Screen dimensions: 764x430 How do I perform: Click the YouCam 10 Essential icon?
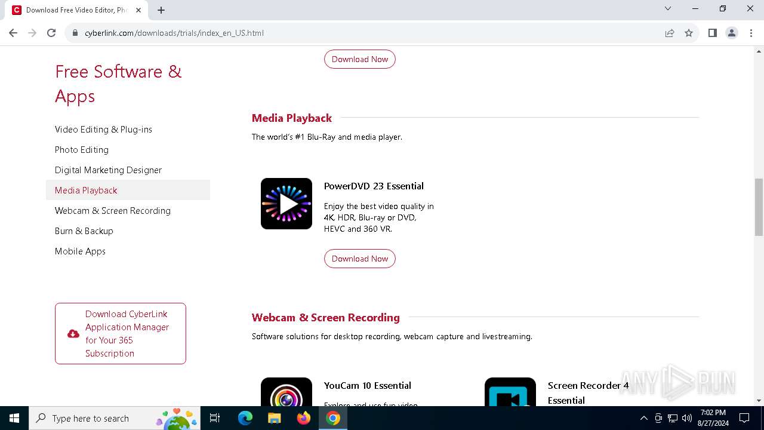[x=286, y=392]
